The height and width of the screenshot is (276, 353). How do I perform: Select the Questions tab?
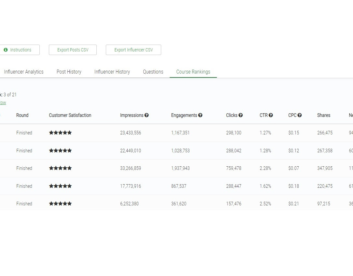point(153,72)
